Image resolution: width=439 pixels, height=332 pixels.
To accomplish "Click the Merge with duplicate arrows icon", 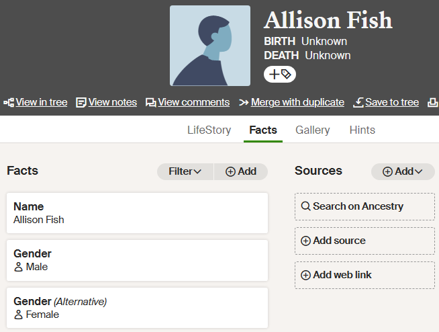I will (x=243, y=103).
